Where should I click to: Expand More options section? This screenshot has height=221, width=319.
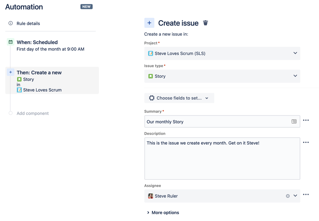pyautogui.click(x=163, y=212)
